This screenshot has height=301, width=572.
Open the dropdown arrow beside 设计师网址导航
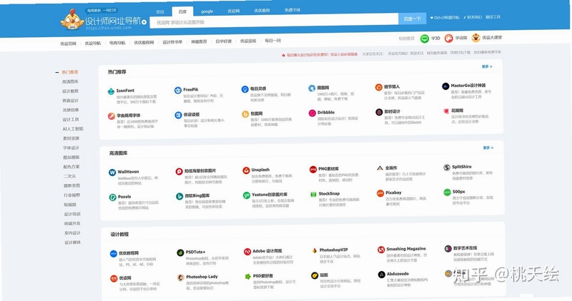(x=144, y=22)
